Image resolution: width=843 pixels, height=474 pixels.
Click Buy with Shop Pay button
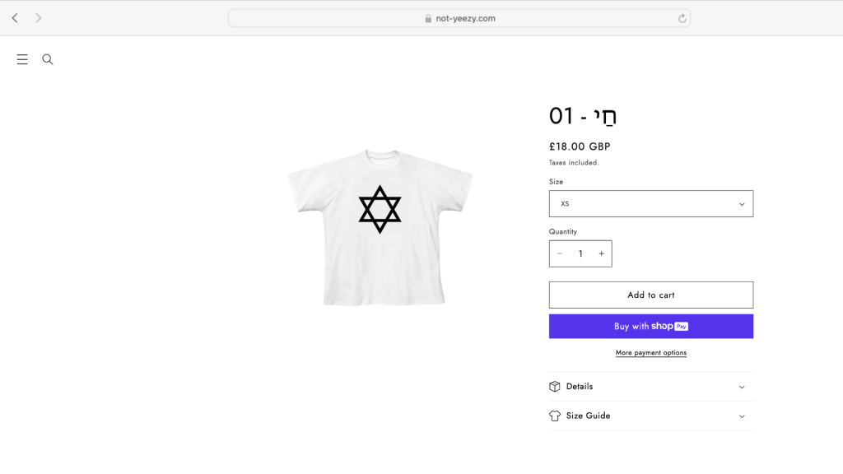point(650,327)
